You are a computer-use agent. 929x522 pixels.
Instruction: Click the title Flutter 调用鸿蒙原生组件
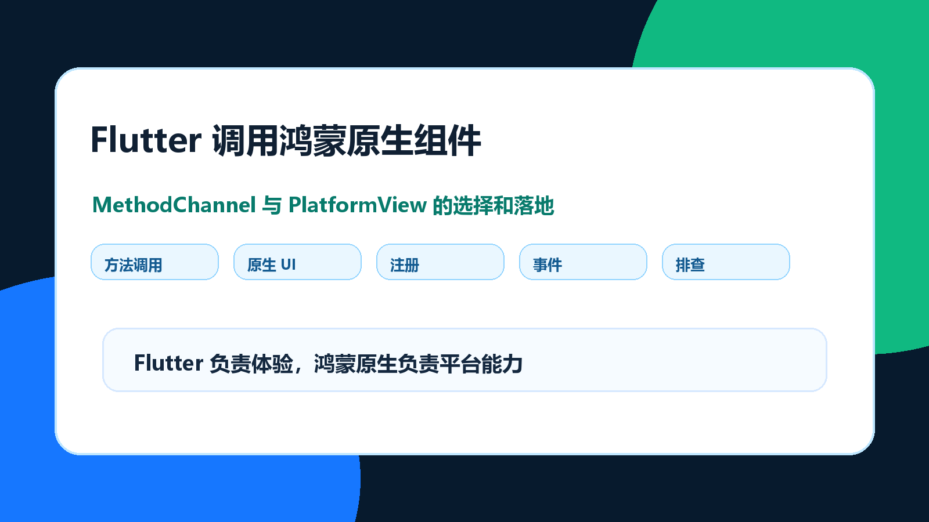click(x=286, y=140)
